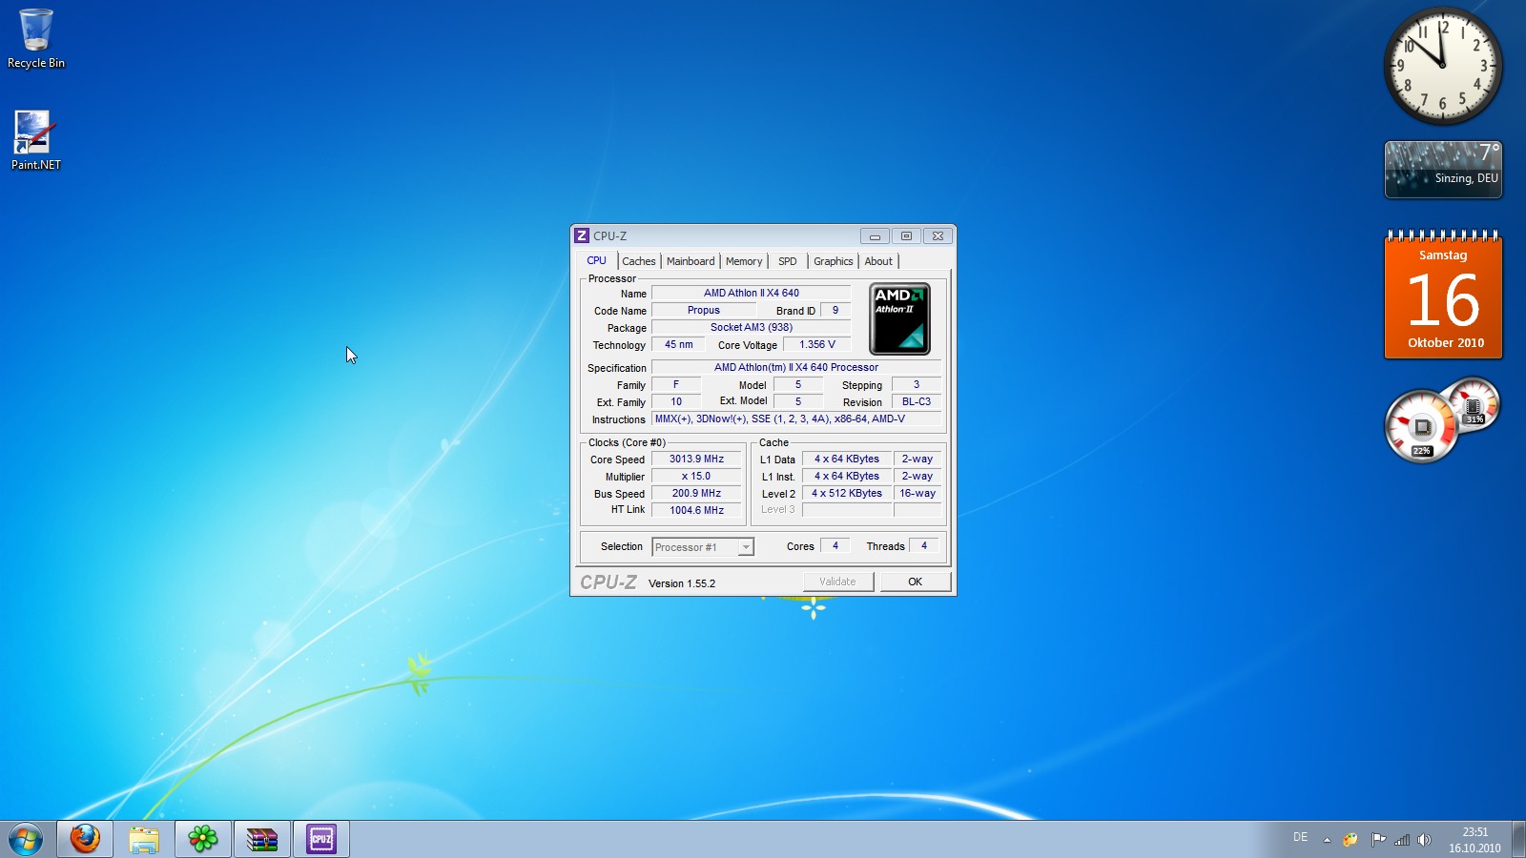Open the Windows Start menu orb
This screenshot has height=858, width=1526.
(x=26, y=839)
